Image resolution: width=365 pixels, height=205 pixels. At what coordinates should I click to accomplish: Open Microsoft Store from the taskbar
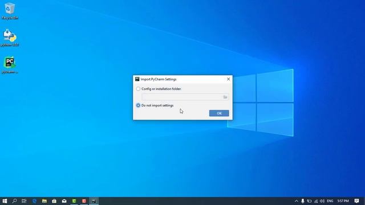pos(54,201)
